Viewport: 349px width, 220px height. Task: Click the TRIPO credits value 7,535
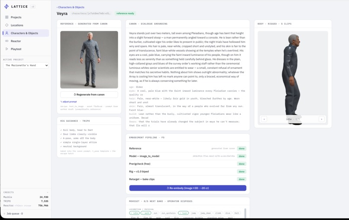pos(45,201)
